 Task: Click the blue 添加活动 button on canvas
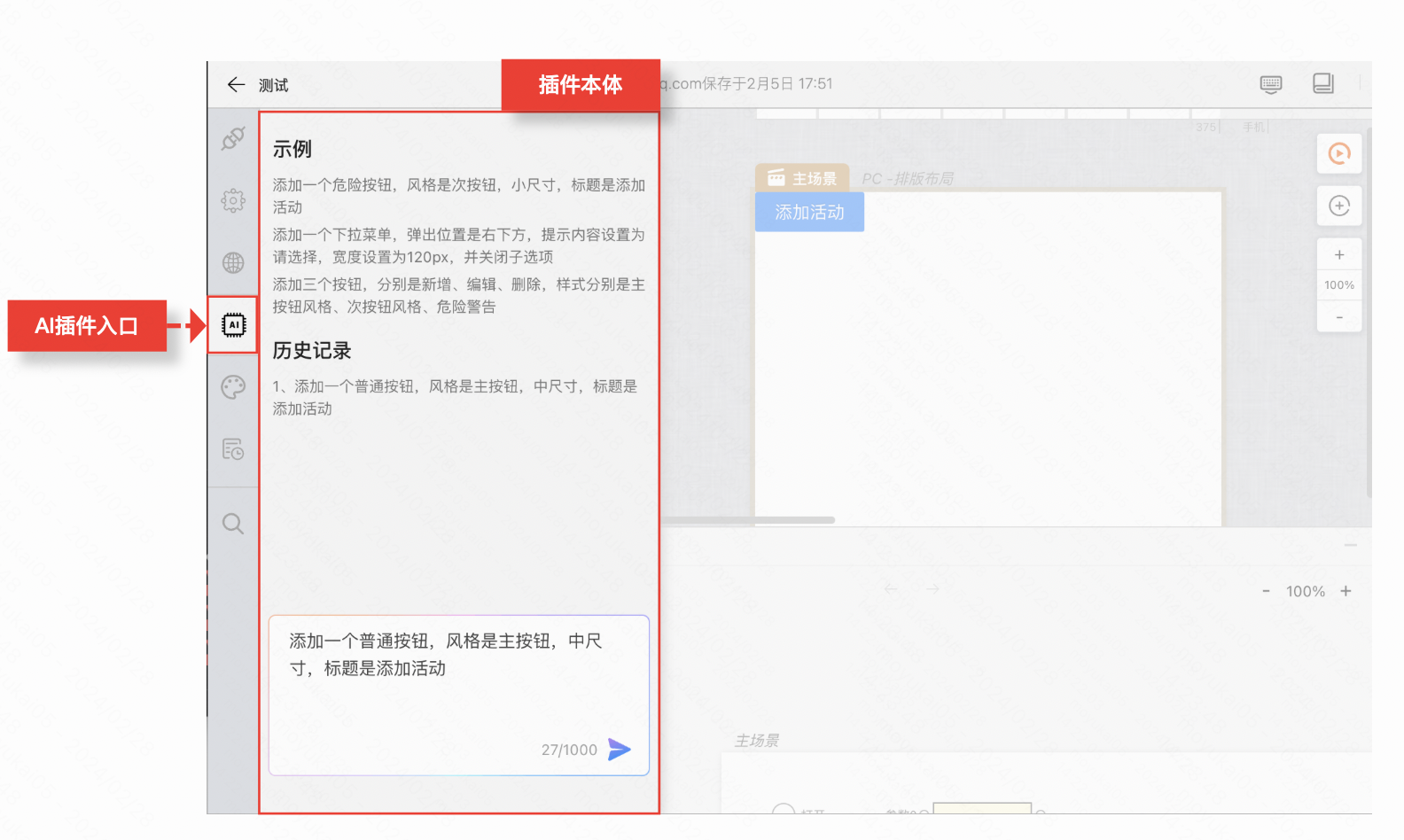[x=809, y=213]
